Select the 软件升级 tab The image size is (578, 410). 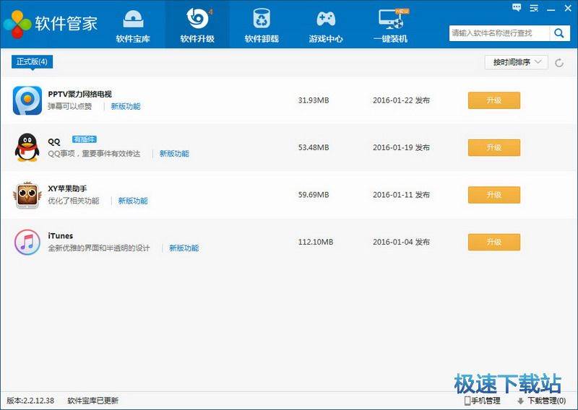pyautogui.click(x=197, y=26)
